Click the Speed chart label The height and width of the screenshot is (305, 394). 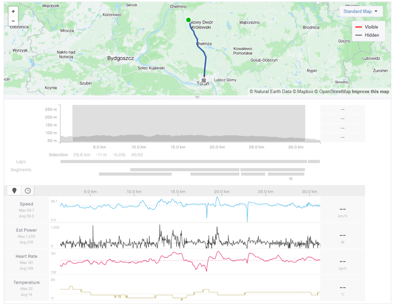(26, 204)
